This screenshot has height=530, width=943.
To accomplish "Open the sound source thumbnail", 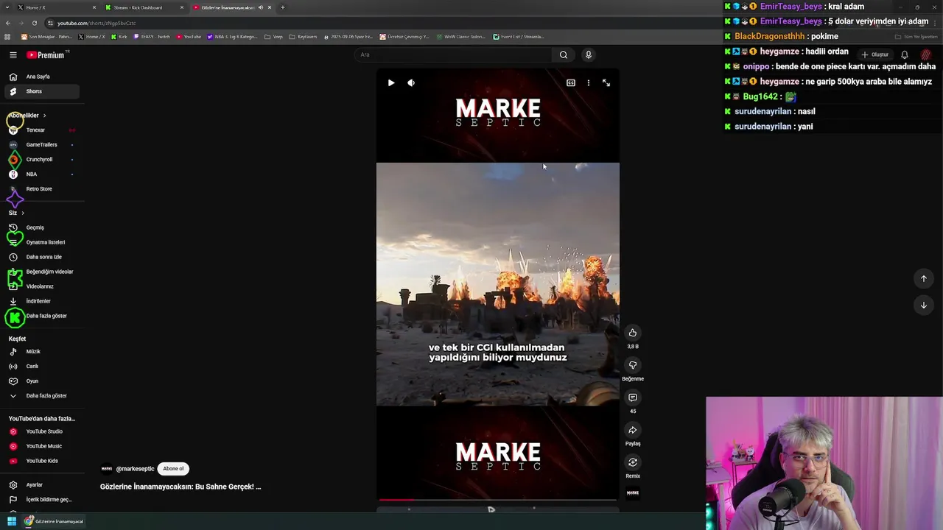I will (632, 493).
